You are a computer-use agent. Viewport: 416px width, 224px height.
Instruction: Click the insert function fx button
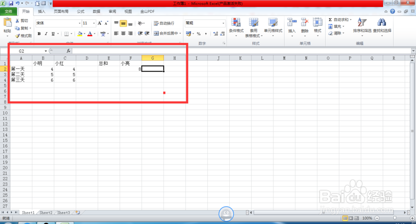(x=69, y=51)
